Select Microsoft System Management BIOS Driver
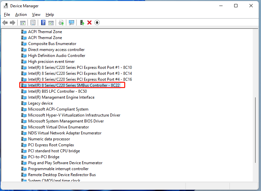 pos(66,121)
